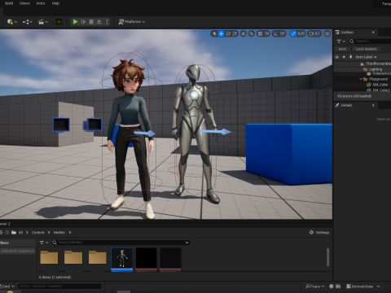Click the Content Browser vertical scrollbar

click(327, 257)
